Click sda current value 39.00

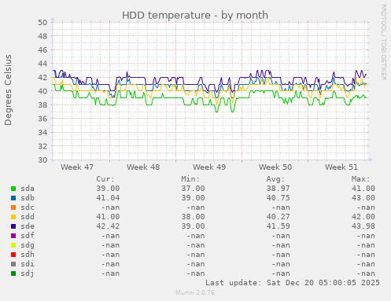click(x=108, y=189)
